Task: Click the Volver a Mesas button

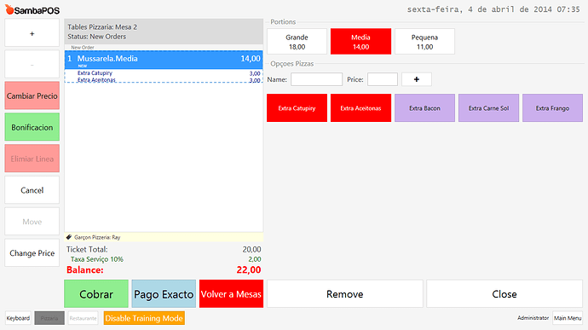Action: coord(231,294)
